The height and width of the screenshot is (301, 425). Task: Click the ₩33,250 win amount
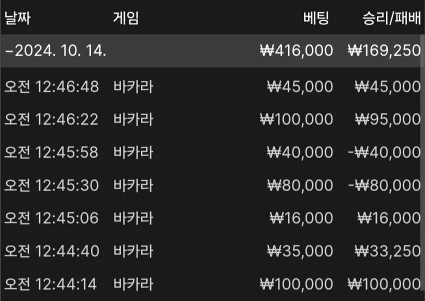coord(388,251)
